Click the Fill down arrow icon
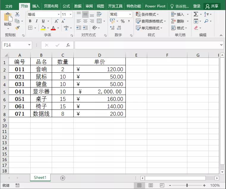The width and height of the screenshot is (226, 189). coord(196,21)
